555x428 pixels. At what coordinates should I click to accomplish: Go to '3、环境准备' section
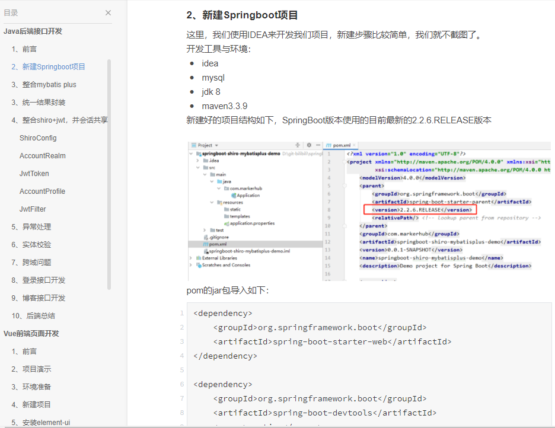click(x=31, y=387)
